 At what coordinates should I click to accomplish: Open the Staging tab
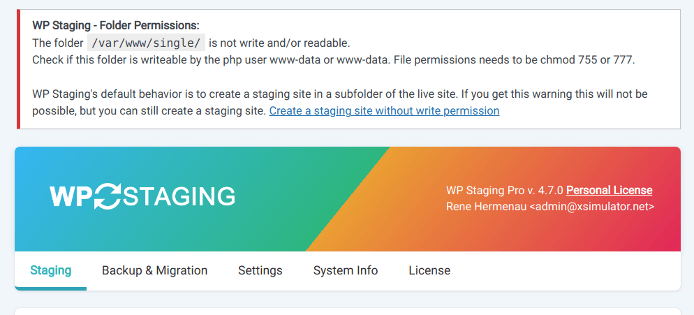(x=50, y=270)
